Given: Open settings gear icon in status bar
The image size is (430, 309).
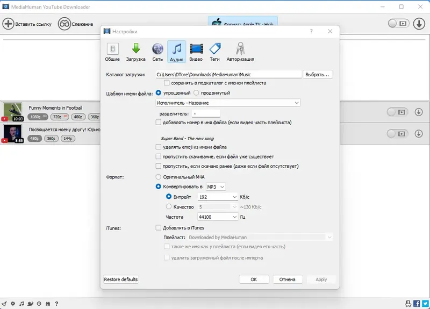Looking at the screenshot, I should [13, 304].
